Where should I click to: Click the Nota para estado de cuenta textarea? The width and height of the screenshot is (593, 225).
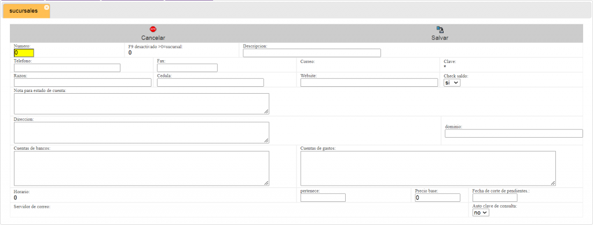coord(141,104)
